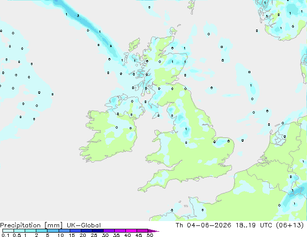The height and width of the screenshot is (237, 307).
Task: Click the value 1 in the North Sea patch
Action: [251, 85]
